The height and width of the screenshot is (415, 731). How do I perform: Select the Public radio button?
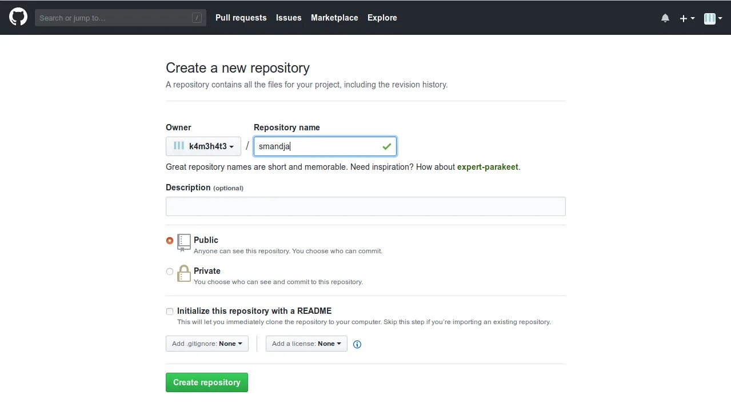tap(170, 241)
